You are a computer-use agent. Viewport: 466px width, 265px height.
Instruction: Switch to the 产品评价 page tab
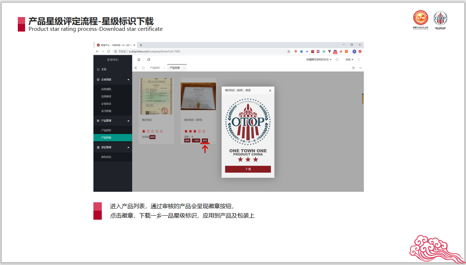155,68
